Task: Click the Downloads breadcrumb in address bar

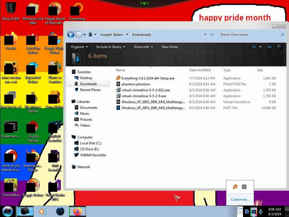Action: point(141,34)
